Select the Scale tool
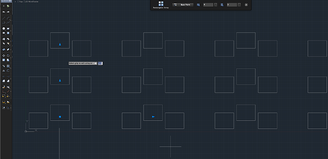328x159 pixels. [4, 60]
